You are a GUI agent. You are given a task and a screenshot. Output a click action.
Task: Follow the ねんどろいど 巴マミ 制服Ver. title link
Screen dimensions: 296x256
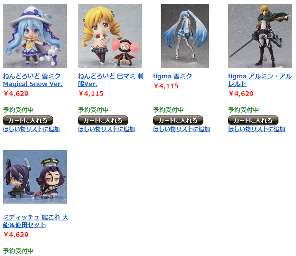[x=111, y=80]
